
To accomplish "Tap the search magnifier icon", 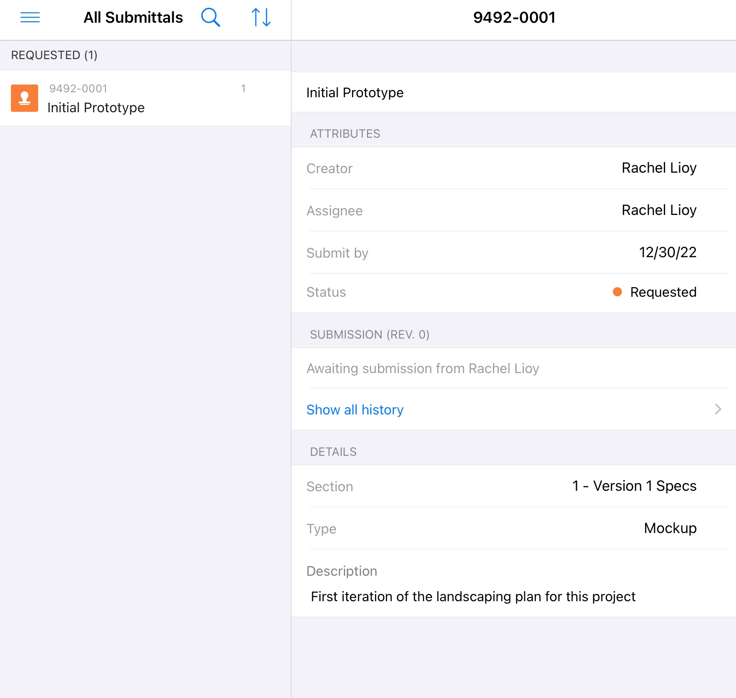I will [210, 18].
